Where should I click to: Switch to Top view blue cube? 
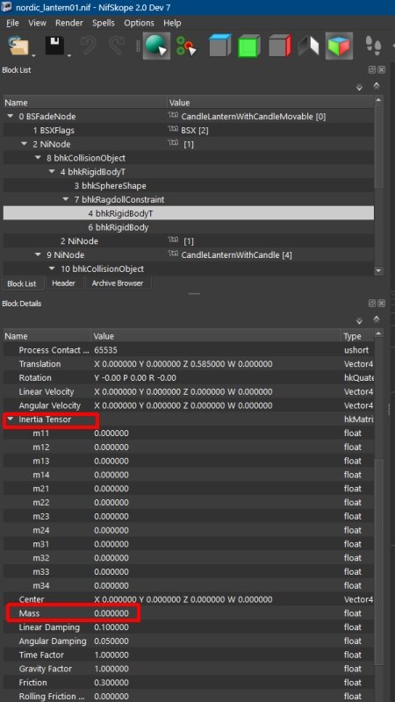point(220,46)
